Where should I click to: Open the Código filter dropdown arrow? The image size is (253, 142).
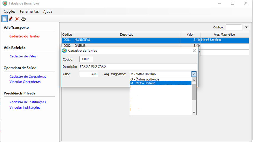[246, 27]
